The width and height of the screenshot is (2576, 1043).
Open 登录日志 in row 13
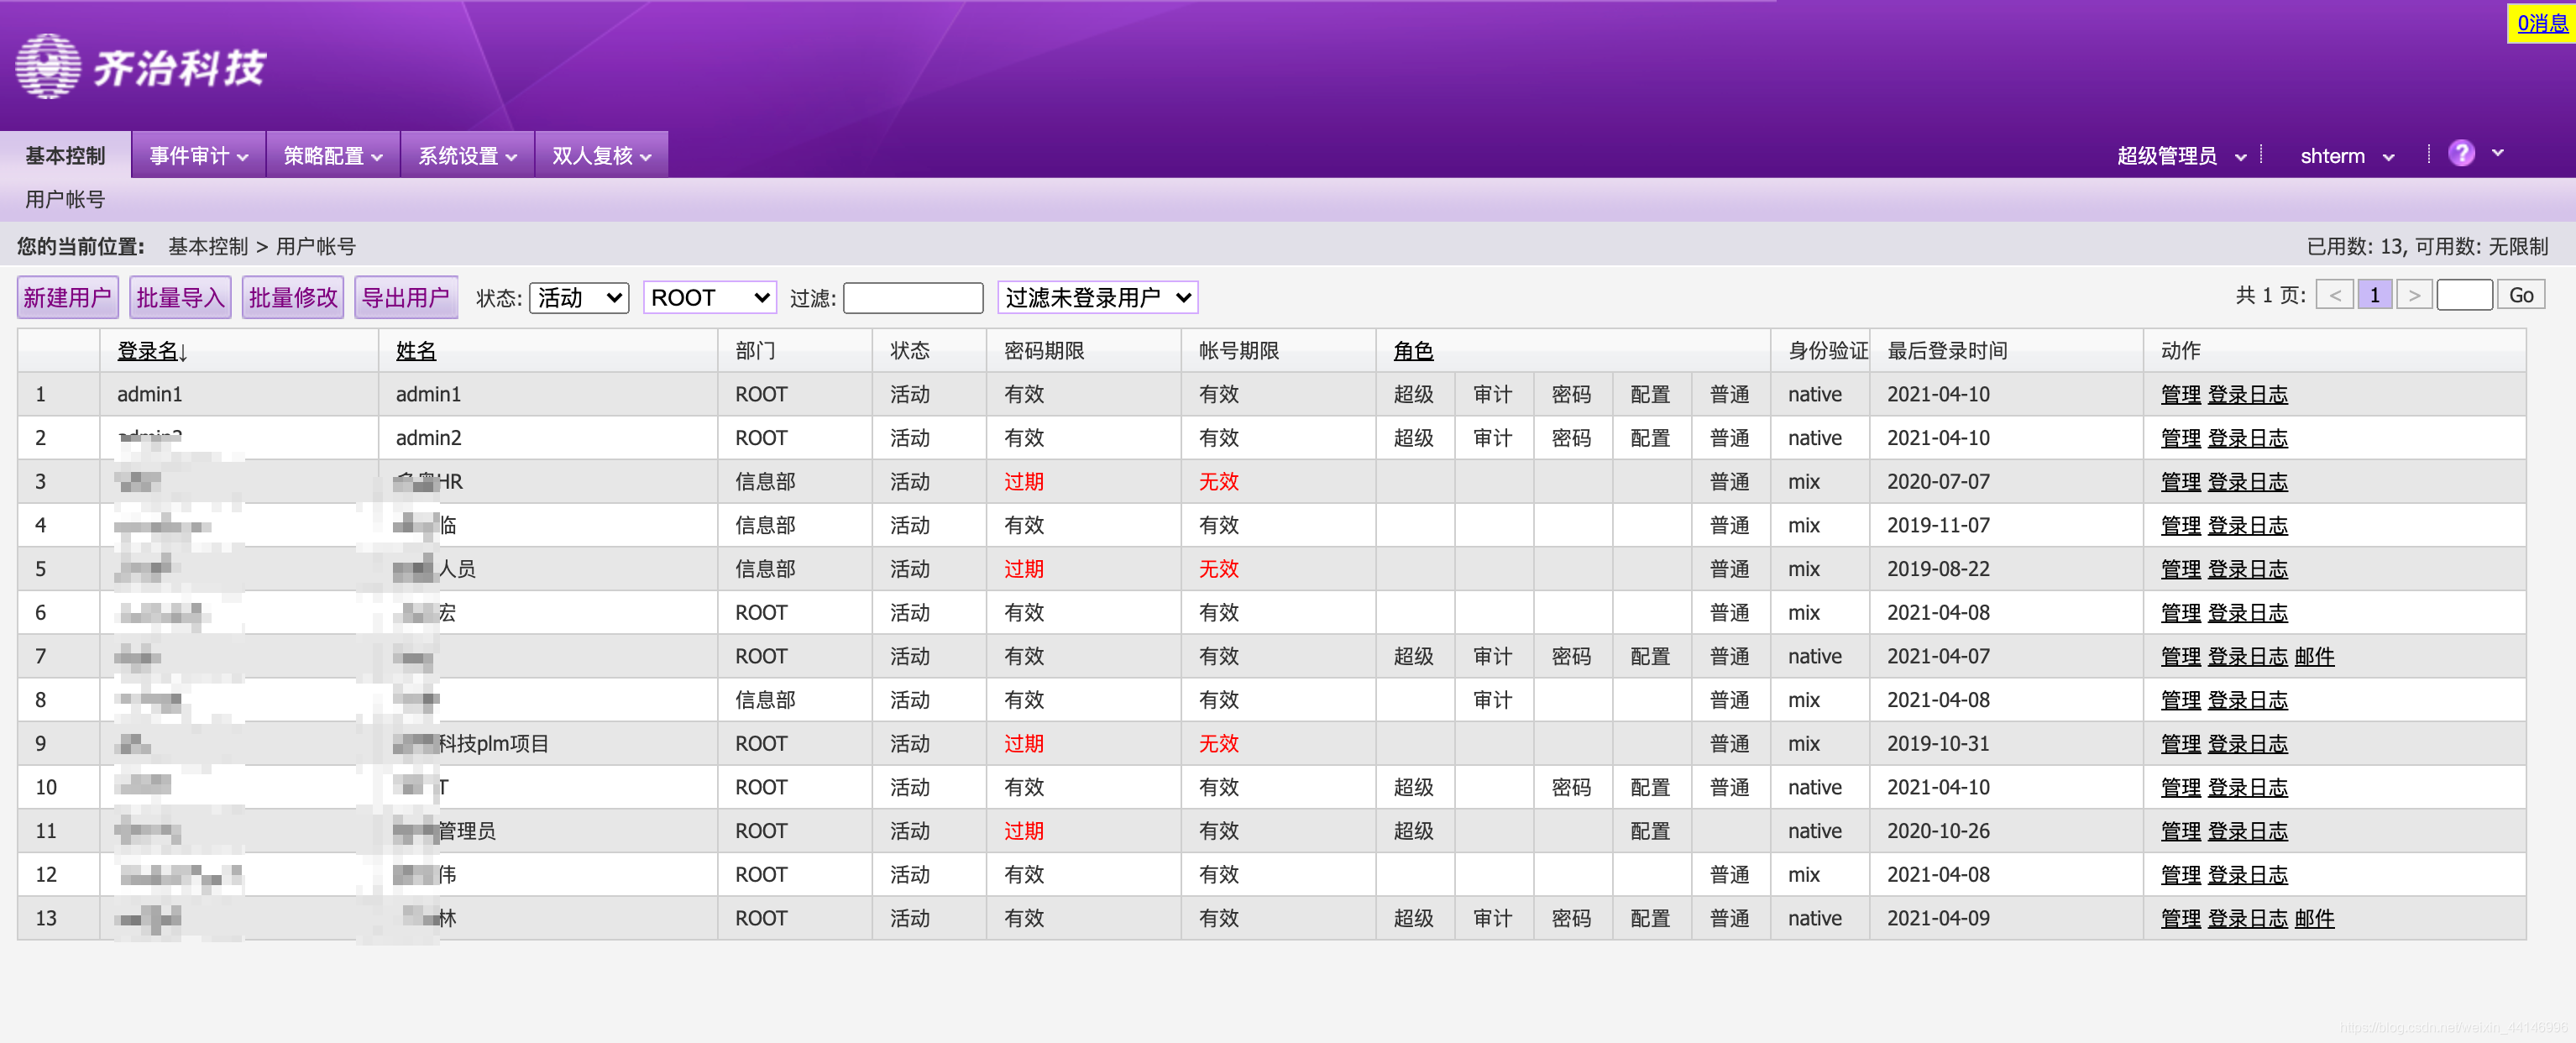[2247, 919]
